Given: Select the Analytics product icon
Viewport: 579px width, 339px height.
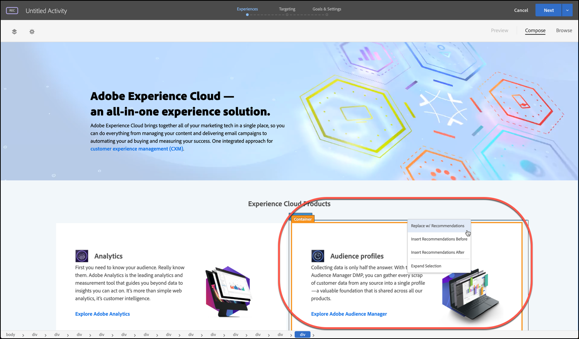Looking at the screenshot, I should coord(82,256).
